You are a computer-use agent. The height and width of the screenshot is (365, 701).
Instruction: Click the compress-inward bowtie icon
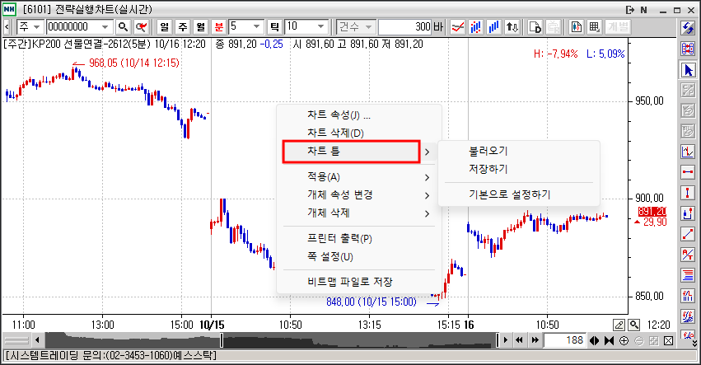(610, 341)
